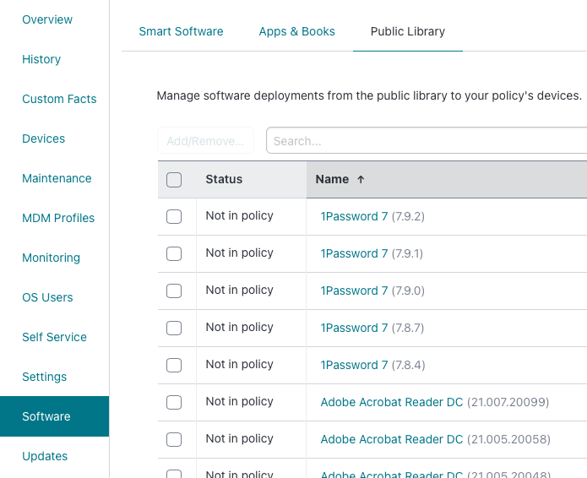
Task: Click the Add/Remove... button
Action: coord(205,141)
